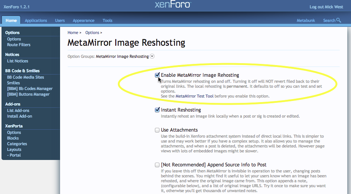Open Options under XenPorta section
Screen dimensions: 351x194
(x=14, y=132)
